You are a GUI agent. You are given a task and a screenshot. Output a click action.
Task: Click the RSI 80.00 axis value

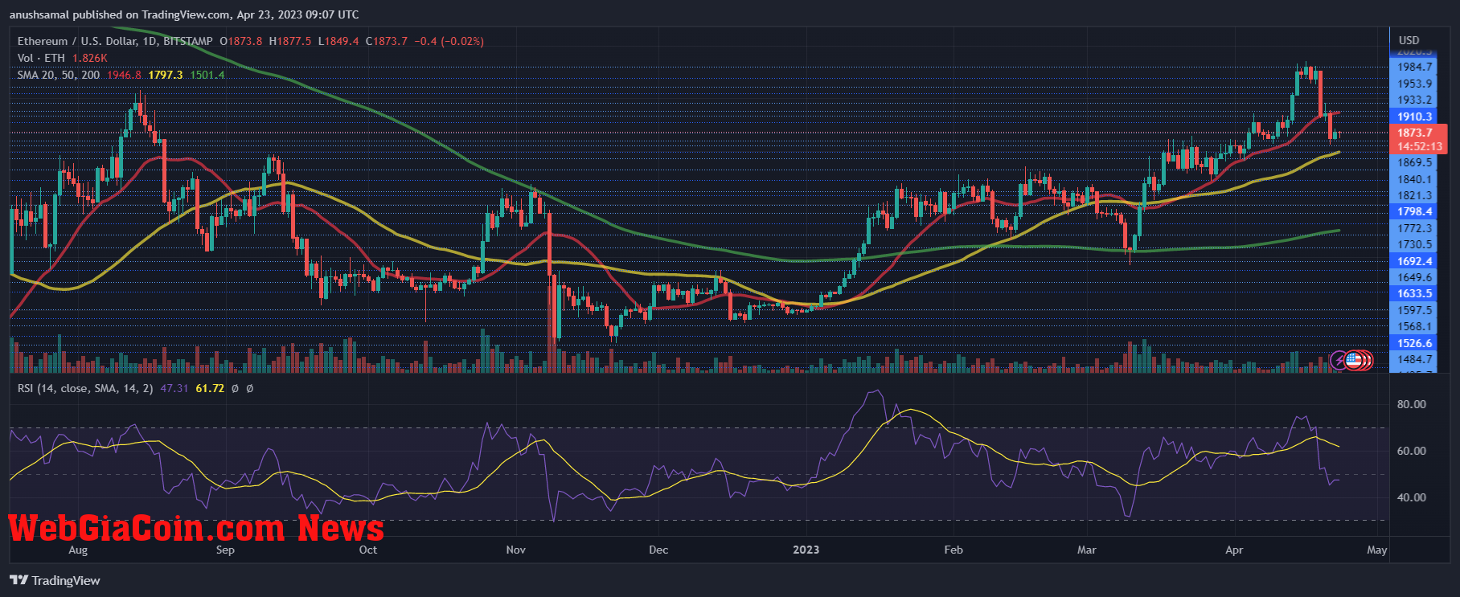[1412, 404]
